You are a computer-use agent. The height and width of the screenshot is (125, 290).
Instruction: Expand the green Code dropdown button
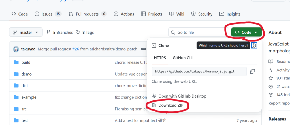pos(246,32)
